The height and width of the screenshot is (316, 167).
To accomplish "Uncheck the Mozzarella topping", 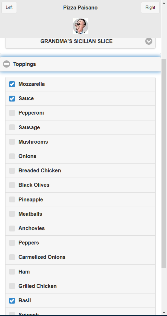I will pos(12,84).
